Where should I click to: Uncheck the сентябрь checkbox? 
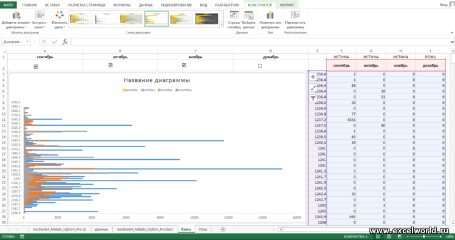[x=36, y=67]
